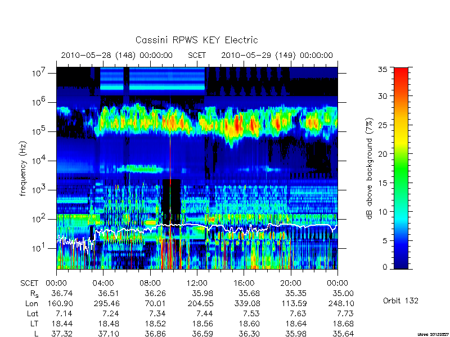Click the 'Orbit 132' text

coord(400,300)
